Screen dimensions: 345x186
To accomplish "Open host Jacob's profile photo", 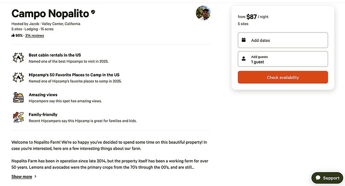I will click(204, 13).
